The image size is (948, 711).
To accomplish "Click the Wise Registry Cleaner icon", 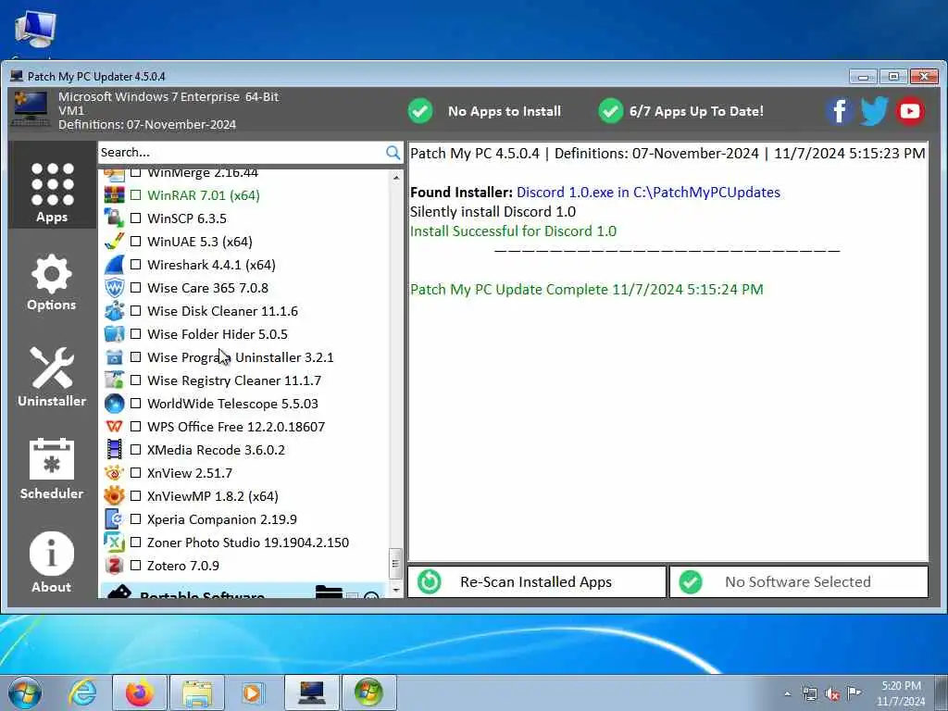I will pyautogui.click(x=114, y=380).
